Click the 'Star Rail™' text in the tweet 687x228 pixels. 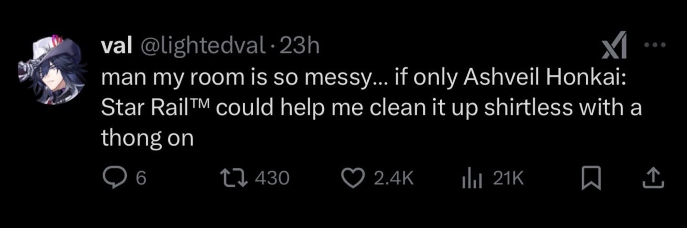[158, 108]
